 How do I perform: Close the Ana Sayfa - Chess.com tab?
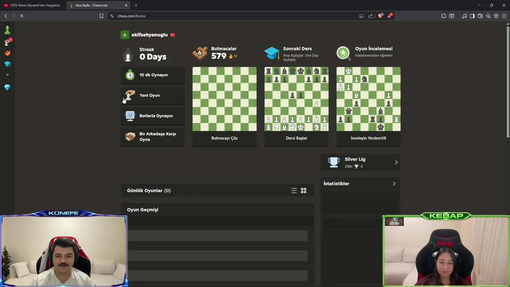tap(126, 5)
